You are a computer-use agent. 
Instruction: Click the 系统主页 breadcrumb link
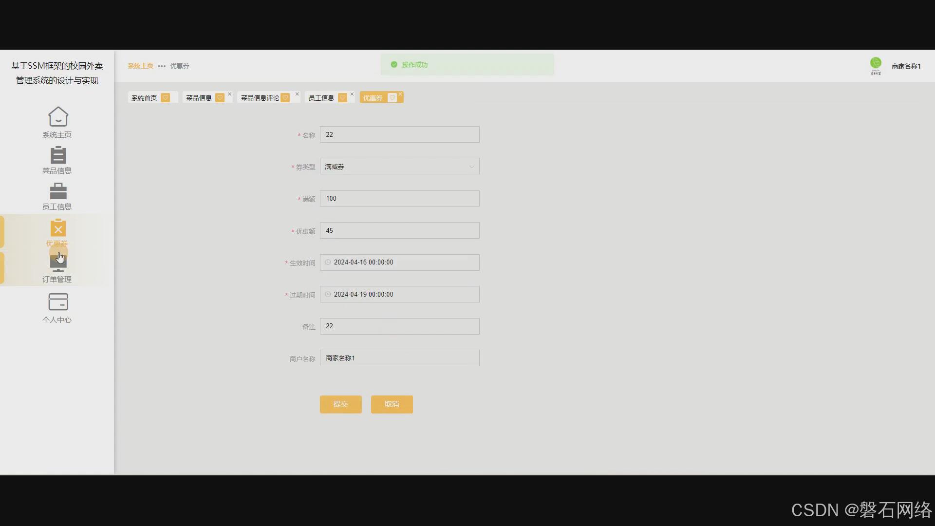pyautogui.click(x=140, y=66)
